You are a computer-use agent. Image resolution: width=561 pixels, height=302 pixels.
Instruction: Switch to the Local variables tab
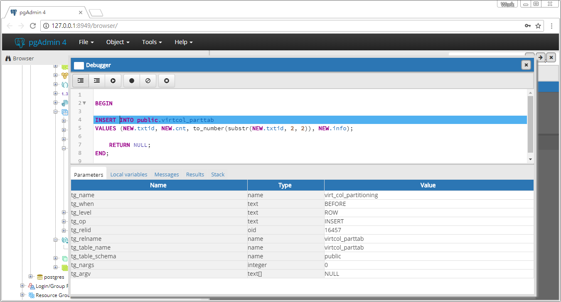(129, 174)
